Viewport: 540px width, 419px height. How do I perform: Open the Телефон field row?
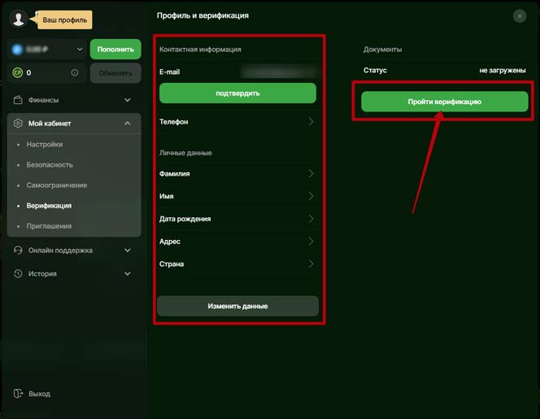(237, 122)
